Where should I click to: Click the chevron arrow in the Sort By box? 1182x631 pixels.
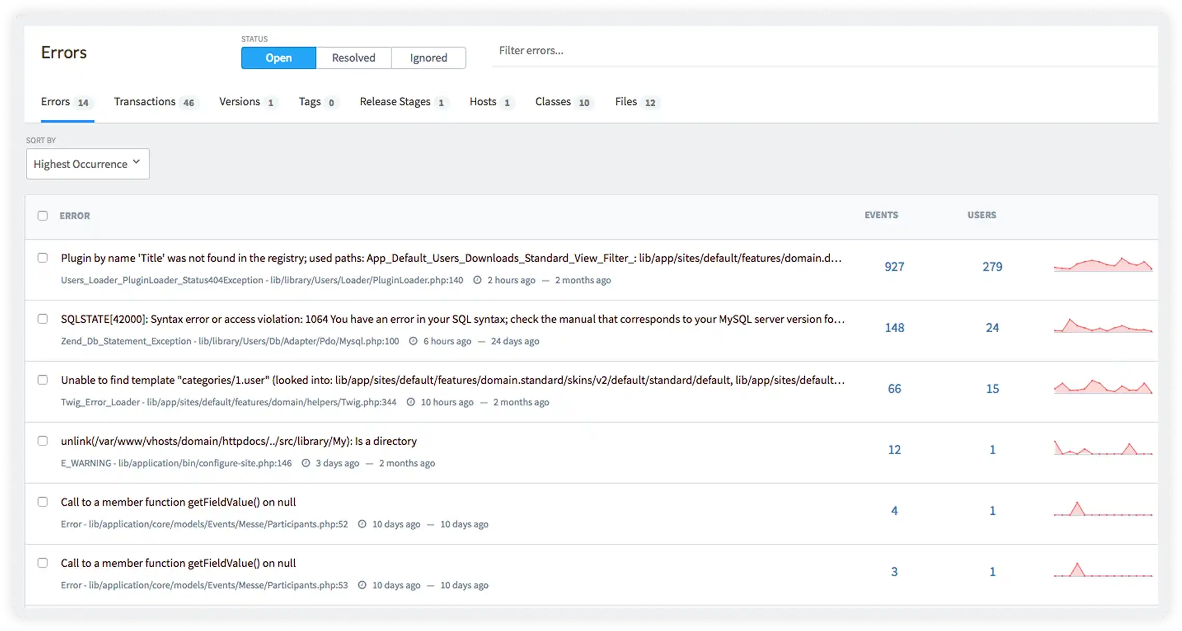click(x=136, y=162)
